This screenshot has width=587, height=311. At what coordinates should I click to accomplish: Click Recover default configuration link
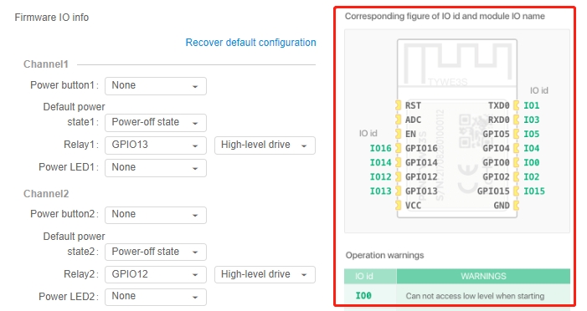tap(251, 43)
